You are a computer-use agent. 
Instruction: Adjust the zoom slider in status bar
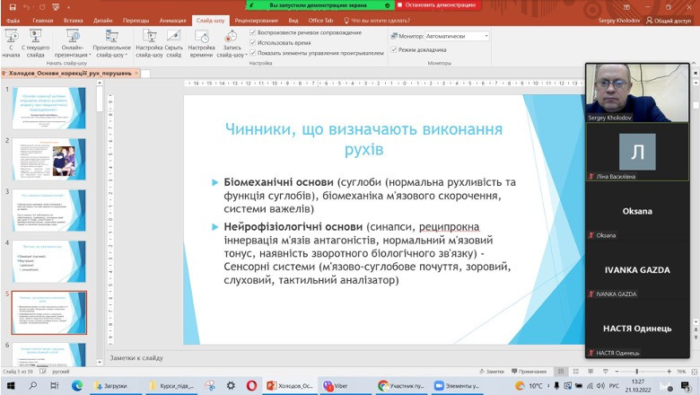[638, 371]
